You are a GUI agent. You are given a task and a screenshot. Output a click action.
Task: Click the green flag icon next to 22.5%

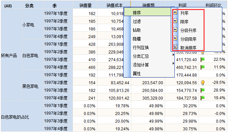pos(203,59)
